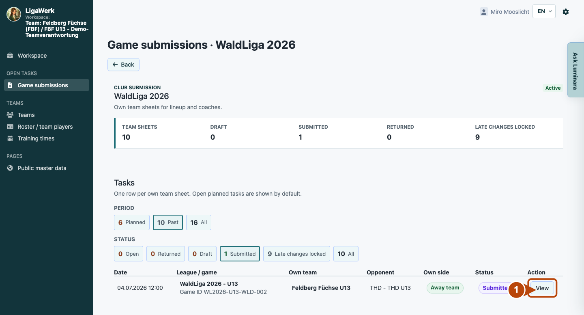Click the WaldLiga 2026 - U13 league text
This screenshot has height=315, width=584.
click(x=209, y=284)
